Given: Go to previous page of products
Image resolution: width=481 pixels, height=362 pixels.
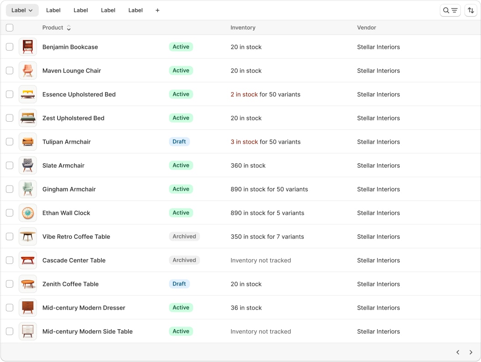Looking at the screenshot, I should 458,352.
